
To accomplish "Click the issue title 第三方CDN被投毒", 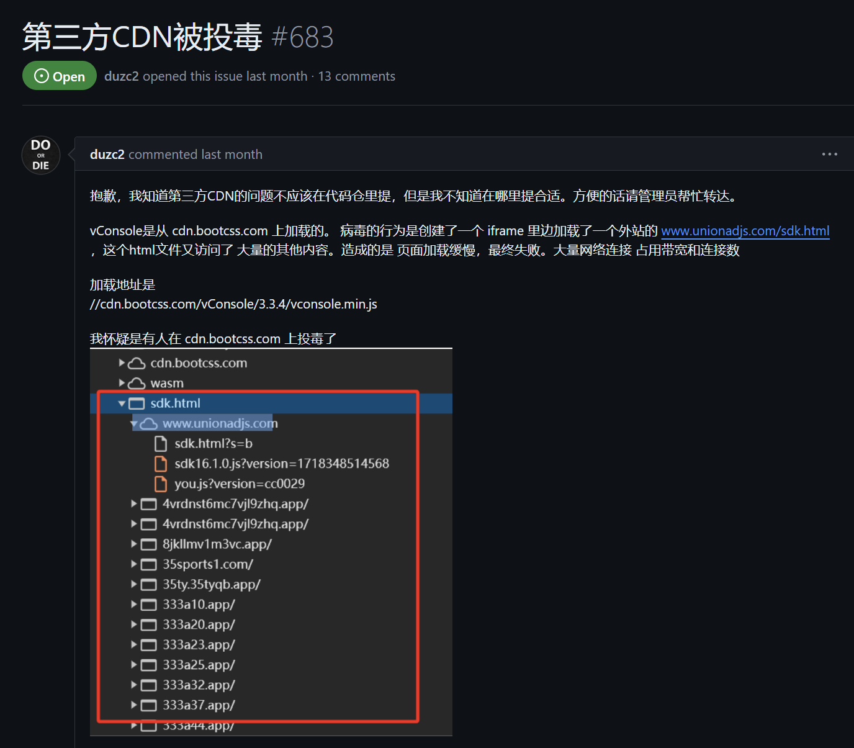I will click(143, 37).
